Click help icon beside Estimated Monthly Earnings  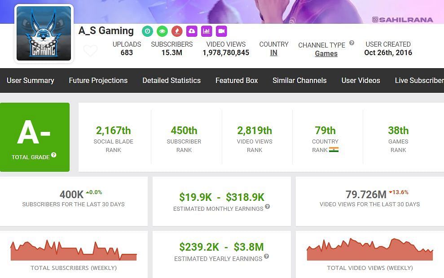[x=268, y=207]
